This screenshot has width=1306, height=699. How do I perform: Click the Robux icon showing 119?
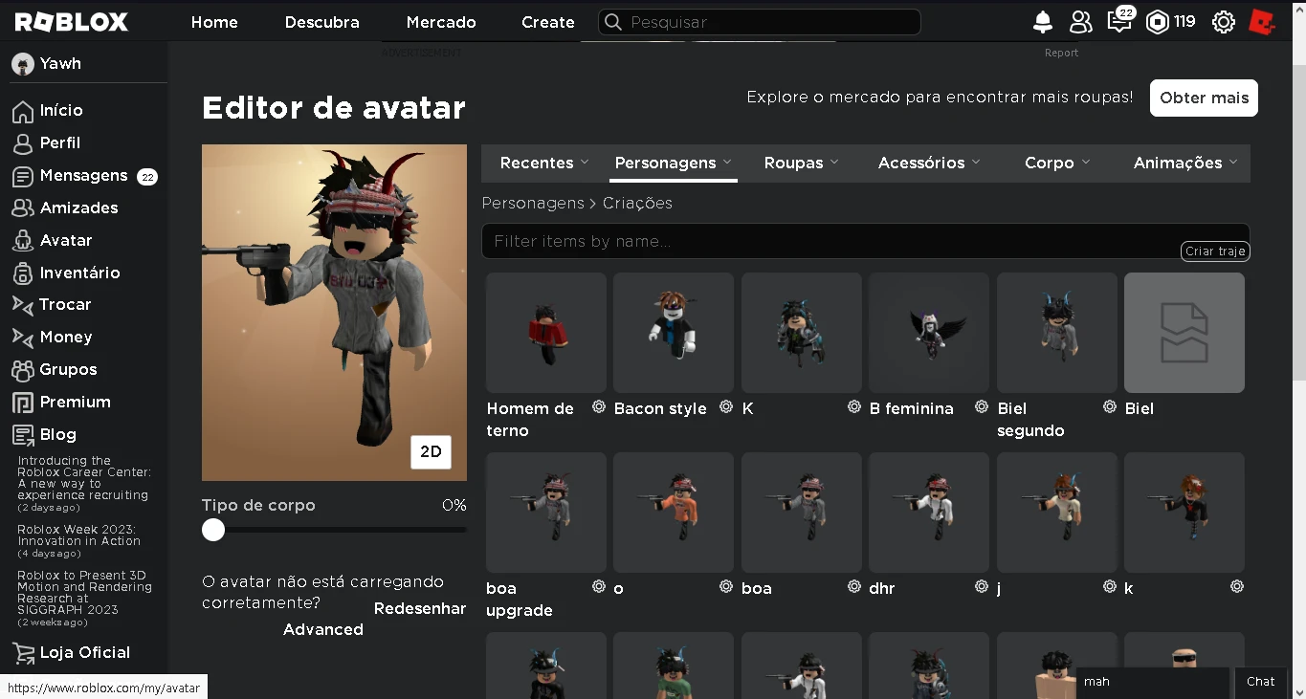click(x=1158, y=22)
